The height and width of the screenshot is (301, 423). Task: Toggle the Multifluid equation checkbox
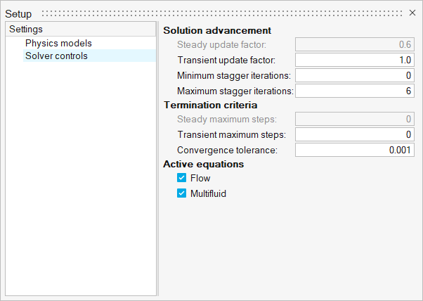(x=181, y=193)
